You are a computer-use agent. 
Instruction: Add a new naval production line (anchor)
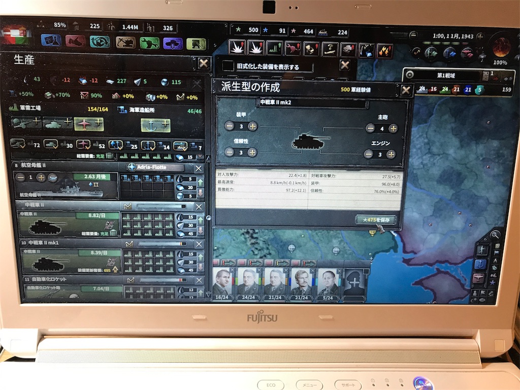pos(155,125)
